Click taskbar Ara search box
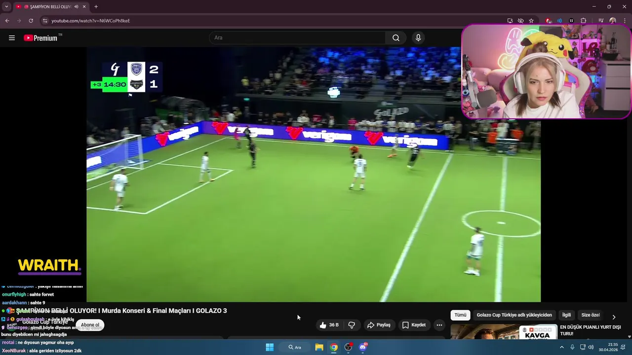The image size is (632, 355). click(x=295, y=347)
